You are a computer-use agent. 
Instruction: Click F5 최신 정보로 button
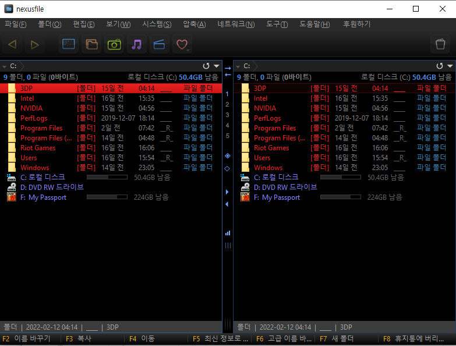coord(220,339)
